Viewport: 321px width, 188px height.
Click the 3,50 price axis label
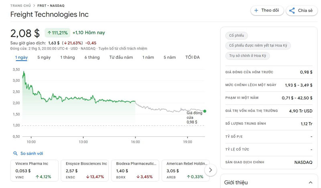tap(16, 69)
